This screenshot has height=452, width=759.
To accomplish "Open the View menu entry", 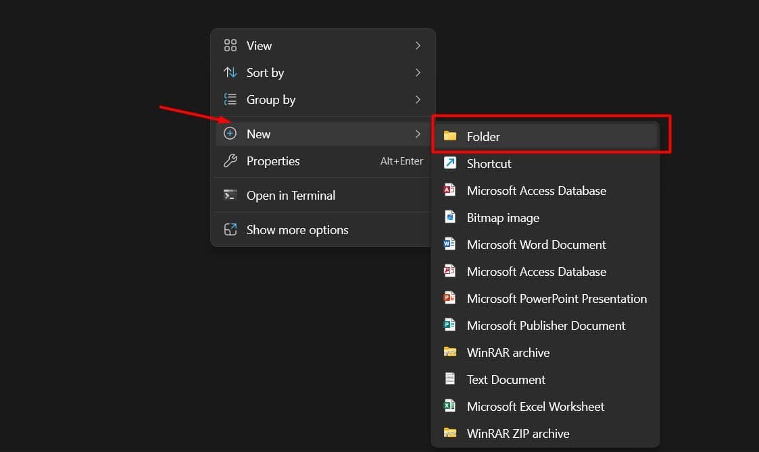I will pos(323,45).
